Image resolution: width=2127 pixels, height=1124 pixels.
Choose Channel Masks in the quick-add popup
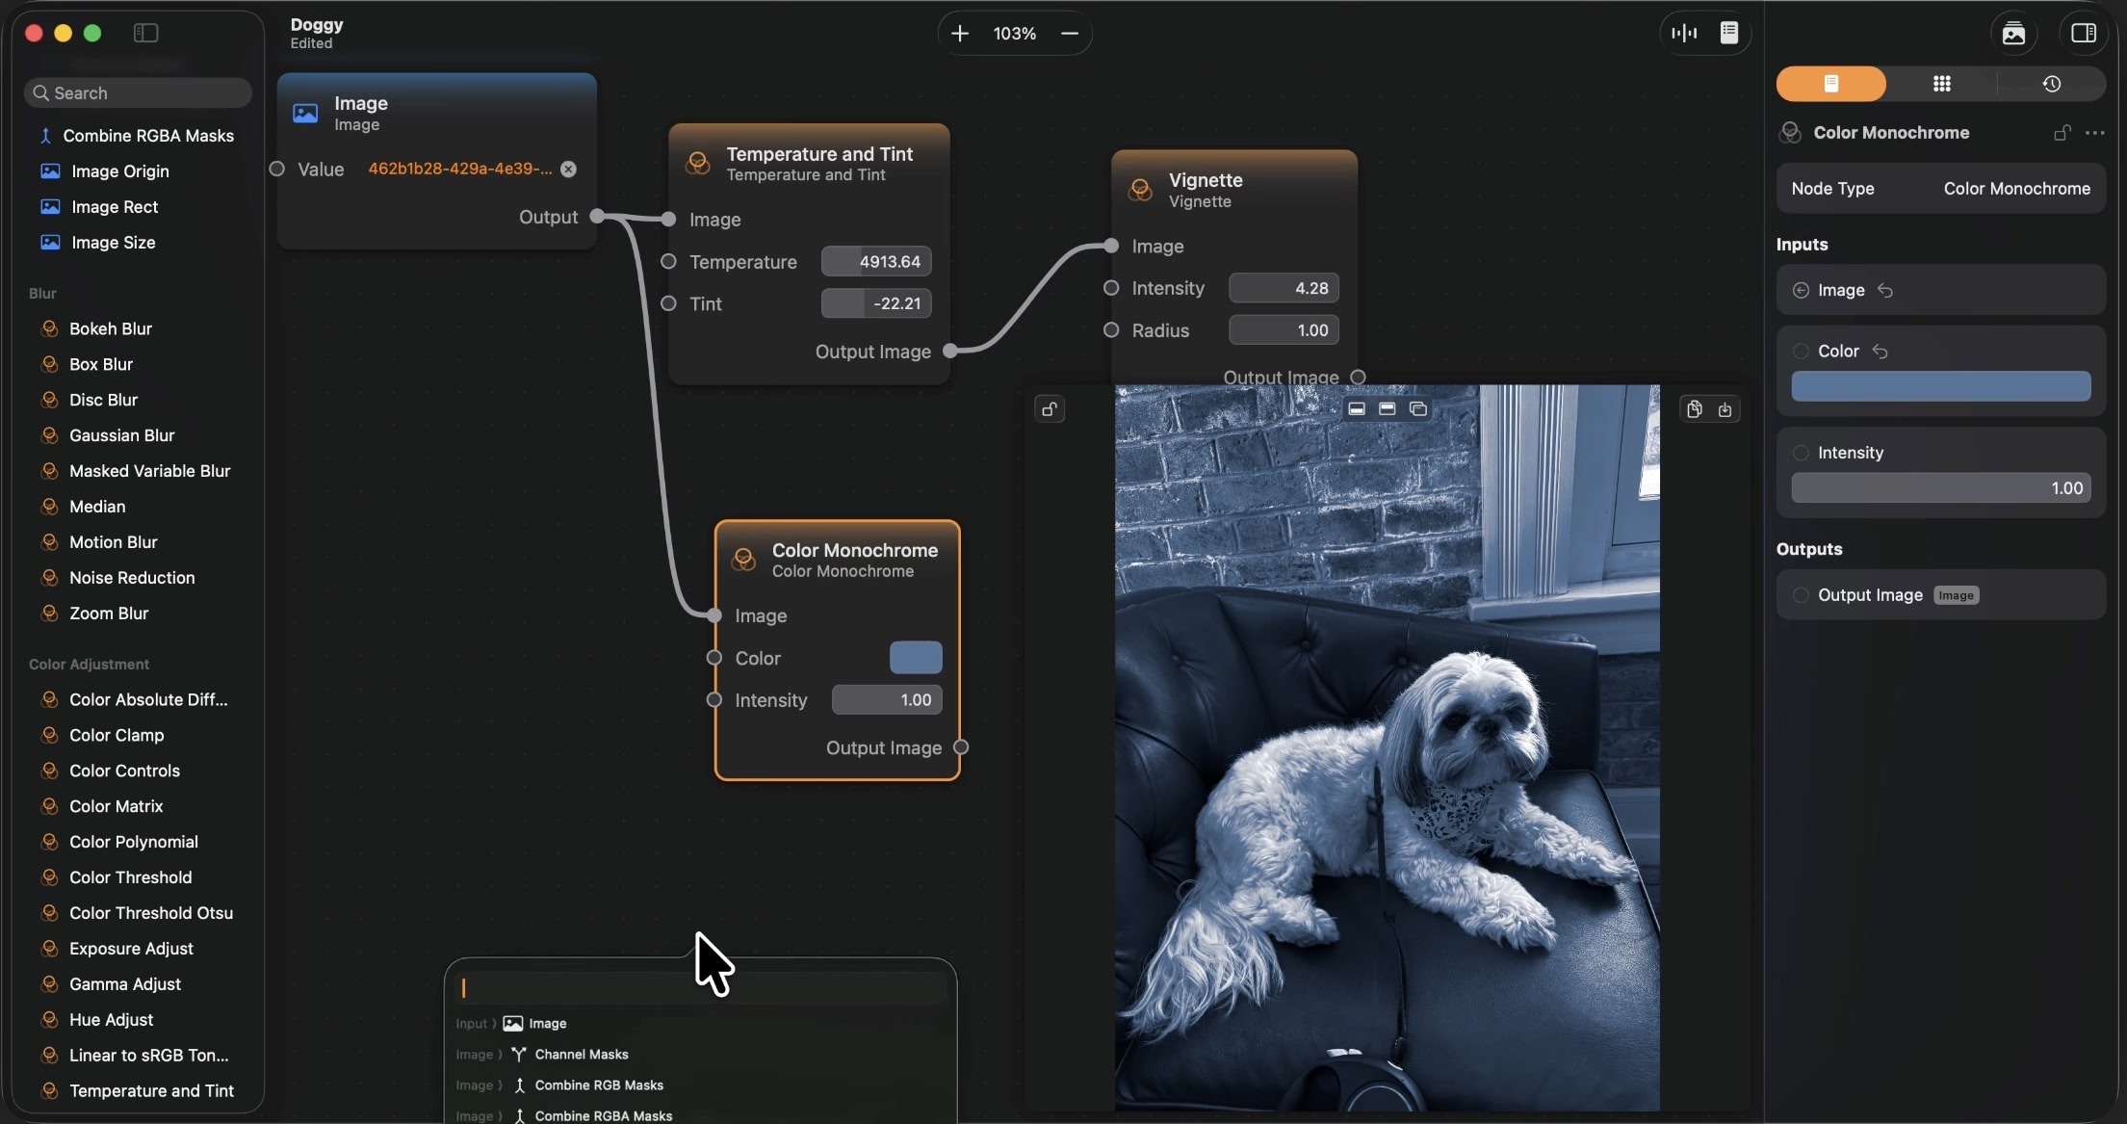(582, 1055)
